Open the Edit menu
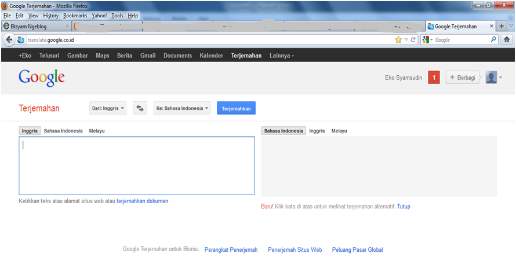 click(19, 16)
